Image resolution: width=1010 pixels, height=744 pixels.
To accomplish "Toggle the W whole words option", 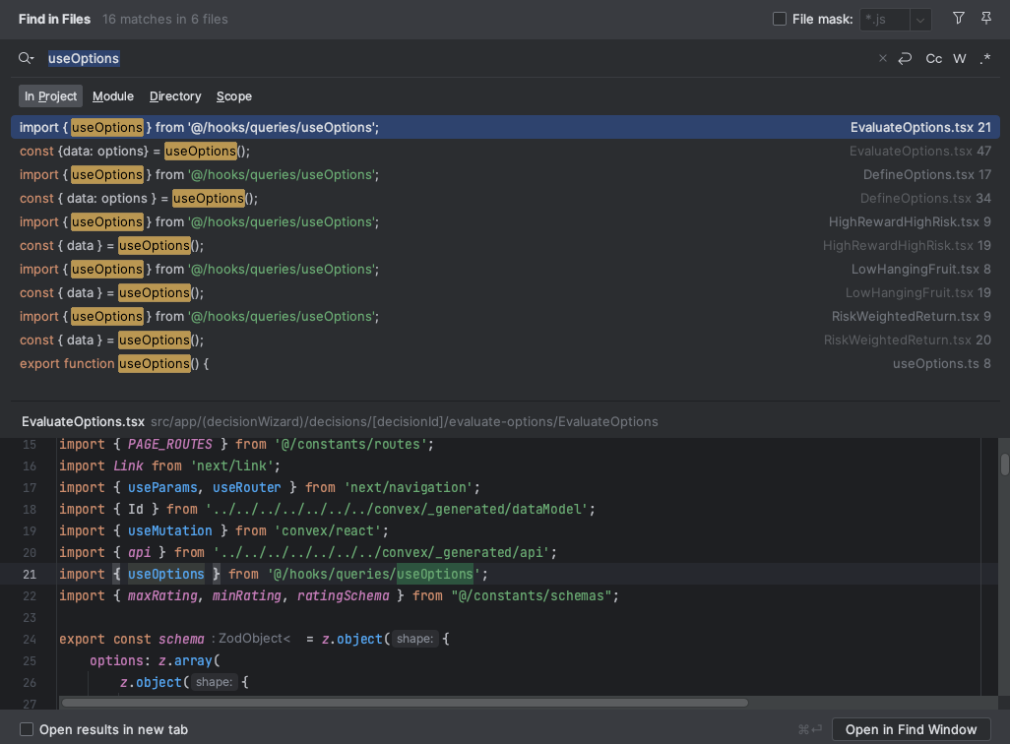I will (x=960, y=59).
